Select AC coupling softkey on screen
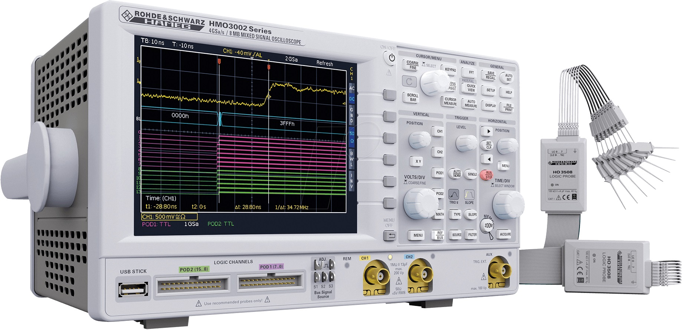This screenshot has height=330, width=682. tap(352, 88)
